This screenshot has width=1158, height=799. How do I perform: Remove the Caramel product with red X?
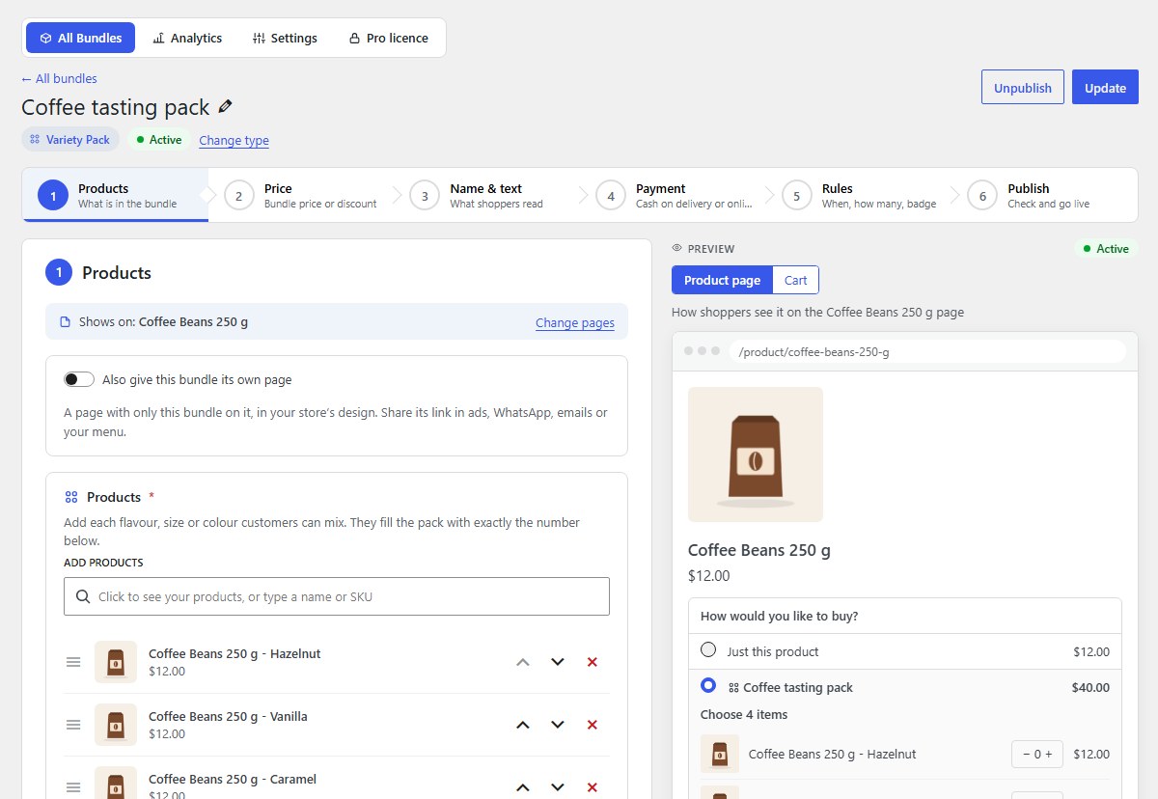click(x=593, y=786)
